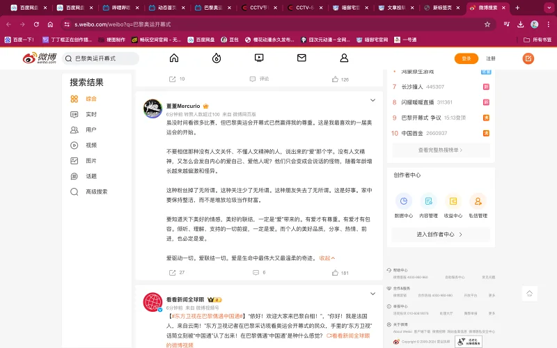557x348 pixels.
Task: Switch to the 新标签页 browser tab
Action: tap(442, 8)
